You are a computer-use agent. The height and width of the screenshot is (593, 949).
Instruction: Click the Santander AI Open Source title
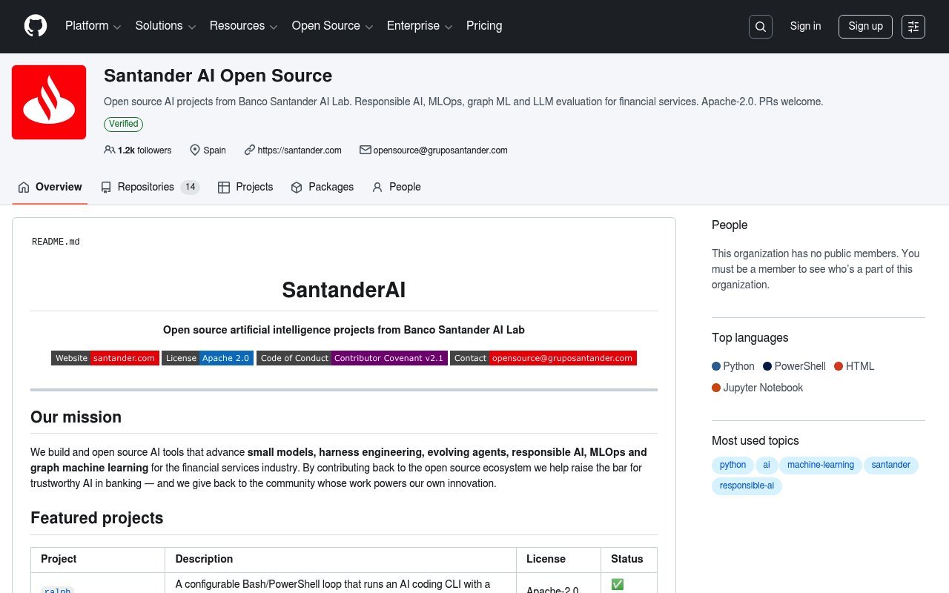click(218, 76)
